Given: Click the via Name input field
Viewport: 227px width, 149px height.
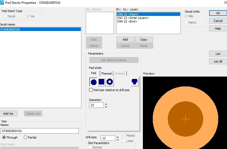Looking at the screenshot, I should 40,131.
